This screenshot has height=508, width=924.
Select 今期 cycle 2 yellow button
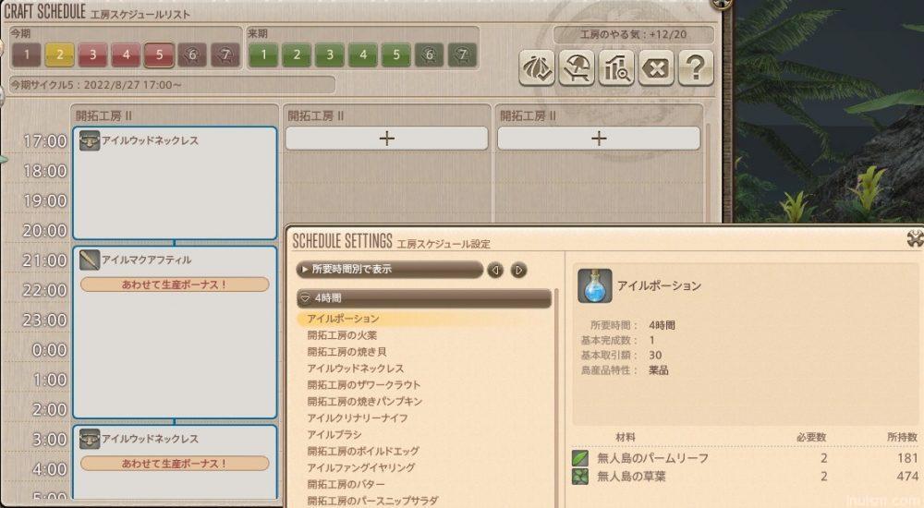click(59, 55)
